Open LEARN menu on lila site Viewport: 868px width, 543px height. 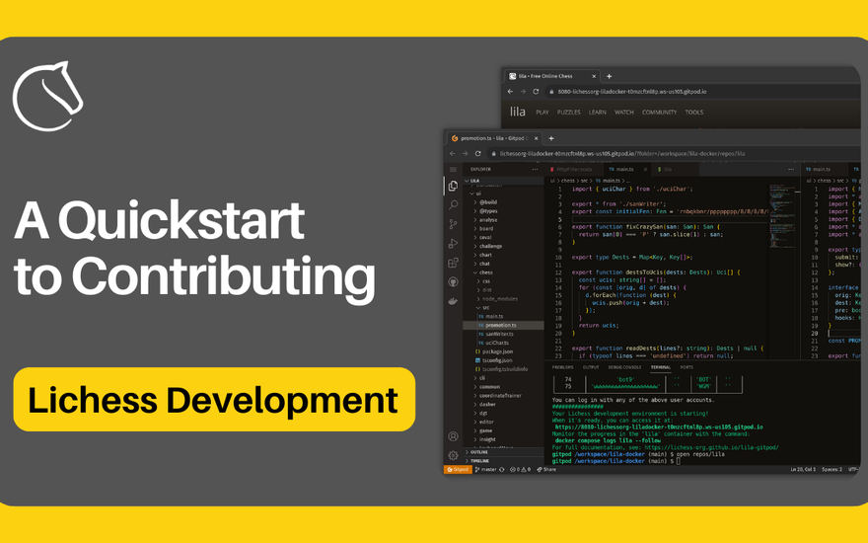[598, 113]
